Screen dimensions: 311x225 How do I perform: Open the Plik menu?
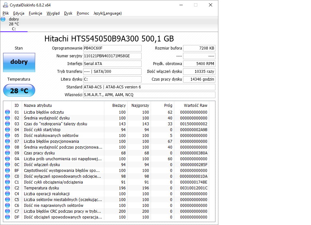pos(6,13)
